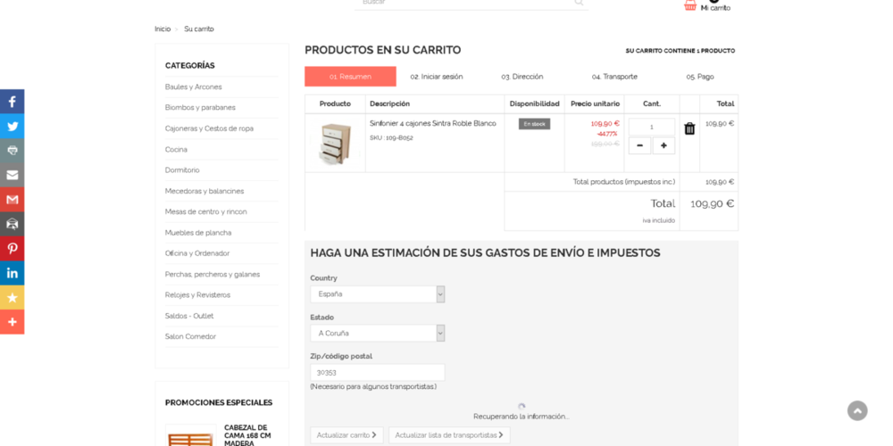This screenshot has width=893, height=446.
Task: Open Cabezal de cama promotion thumbnail
Action: coord(191,436)
